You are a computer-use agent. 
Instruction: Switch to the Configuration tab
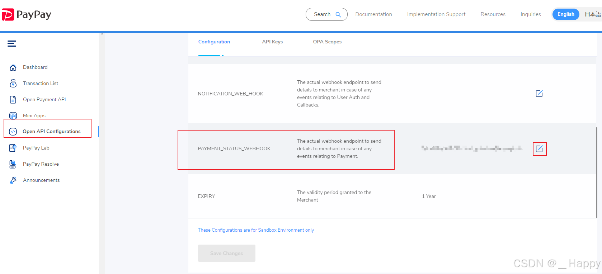click(x=214, y=42)
